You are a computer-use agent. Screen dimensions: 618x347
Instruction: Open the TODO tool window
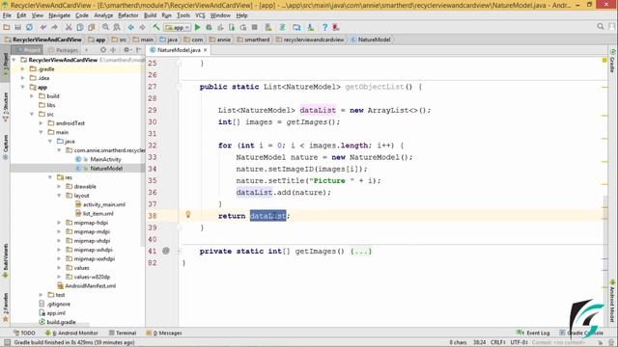click(24, 333)
